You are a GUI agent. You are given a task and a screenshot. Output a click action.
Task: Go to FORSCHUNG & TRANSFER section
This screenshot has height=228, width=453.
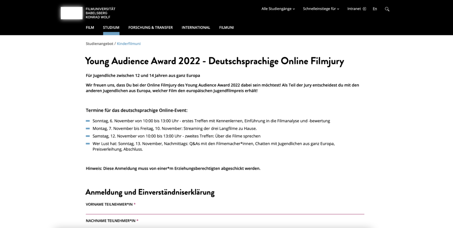150,28
